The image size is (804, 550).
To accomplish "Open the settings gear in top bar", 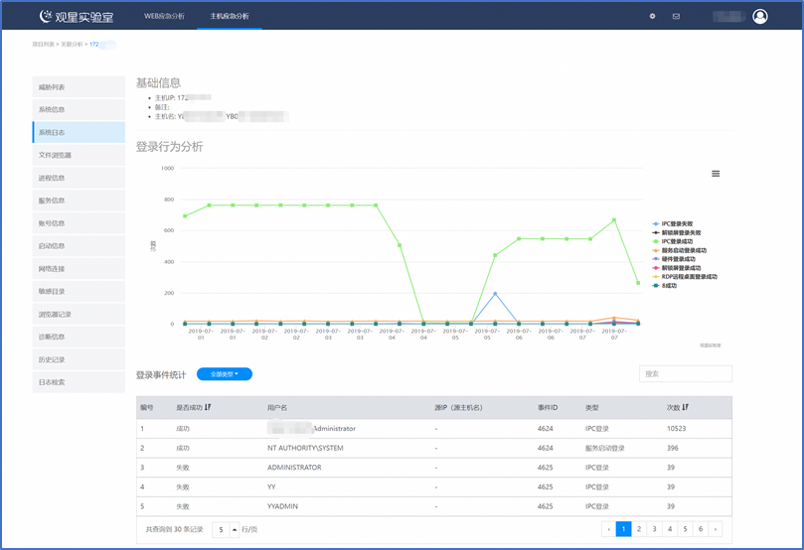I will (x=652, y=16).
